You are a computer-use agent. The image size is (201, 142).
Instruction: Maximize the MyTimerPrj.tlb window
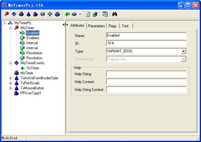pyautogui.click(x=188, y=5)
